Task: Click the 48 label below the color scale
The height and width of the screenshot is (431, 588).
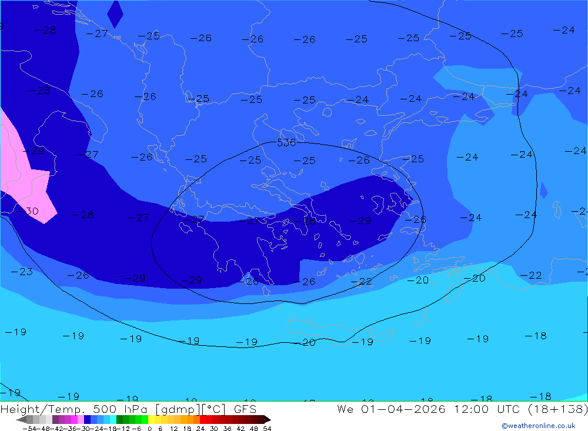Action: (x=254, y=429)
